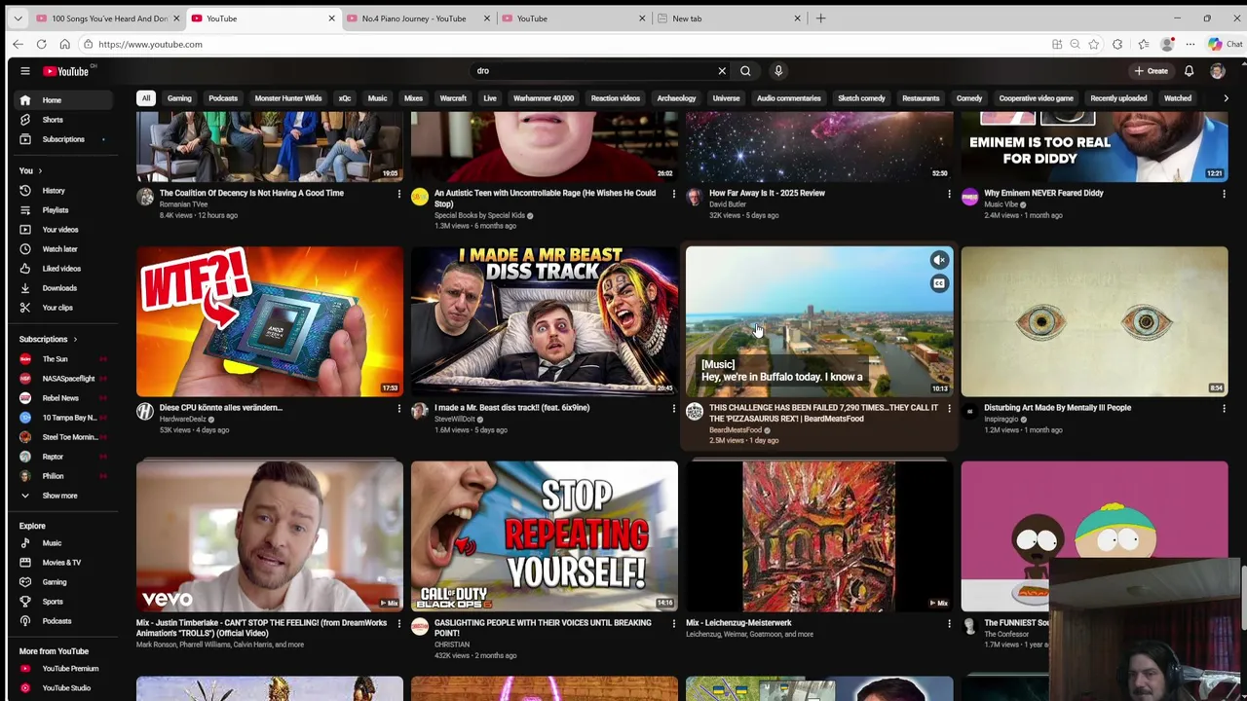The image size is (1247, 701).
Task: Open the browser tab list dropdown
Action: point(18,18)
